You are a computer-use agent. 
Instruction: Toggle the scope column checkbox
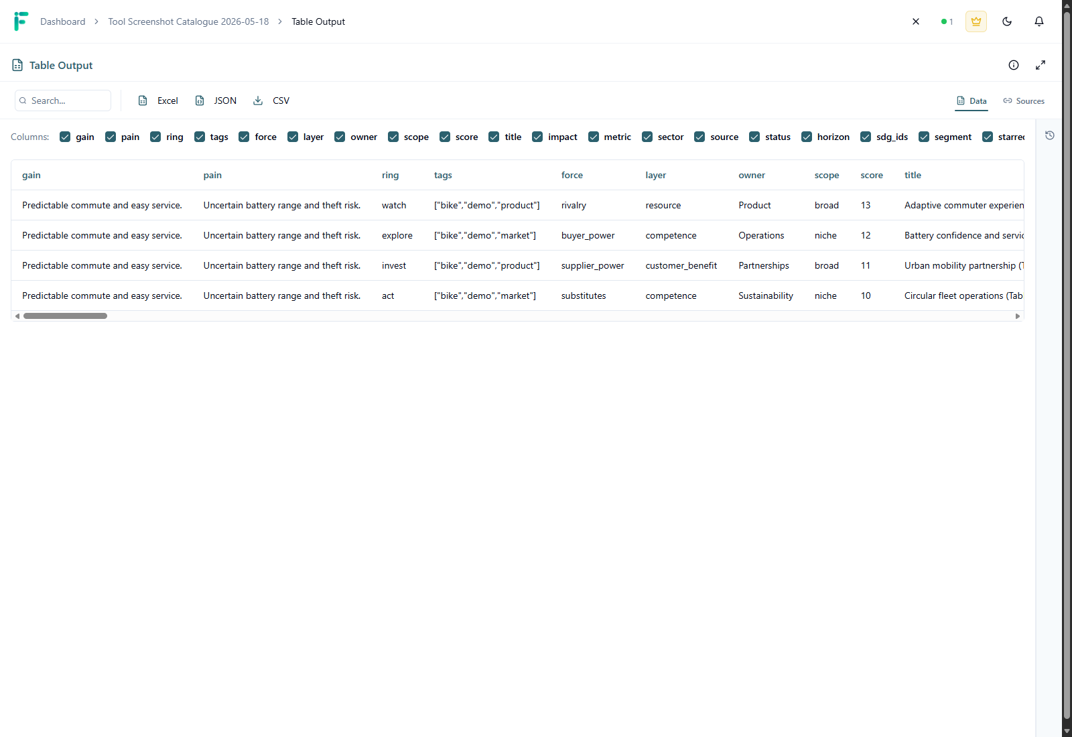393,137
